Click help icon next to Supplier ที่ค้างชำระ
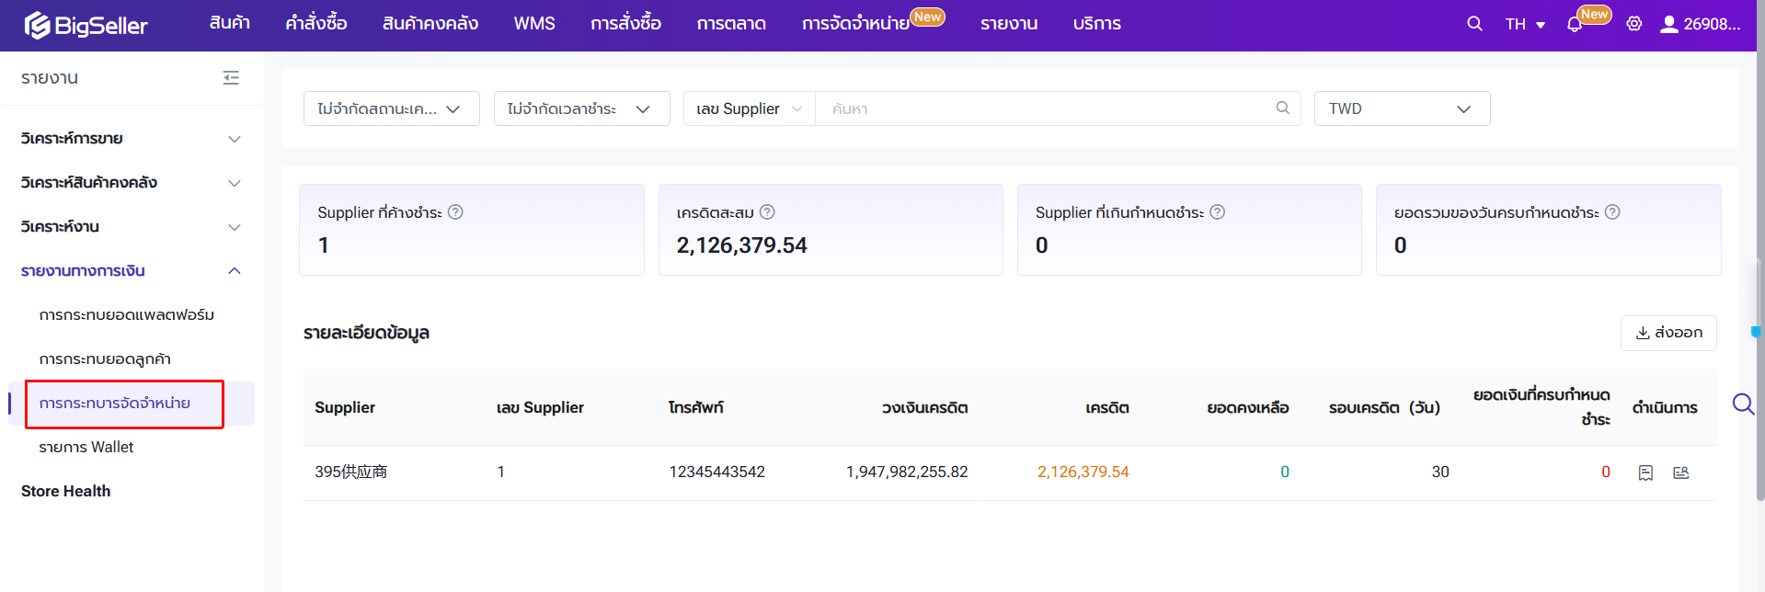 pos(455,212)
